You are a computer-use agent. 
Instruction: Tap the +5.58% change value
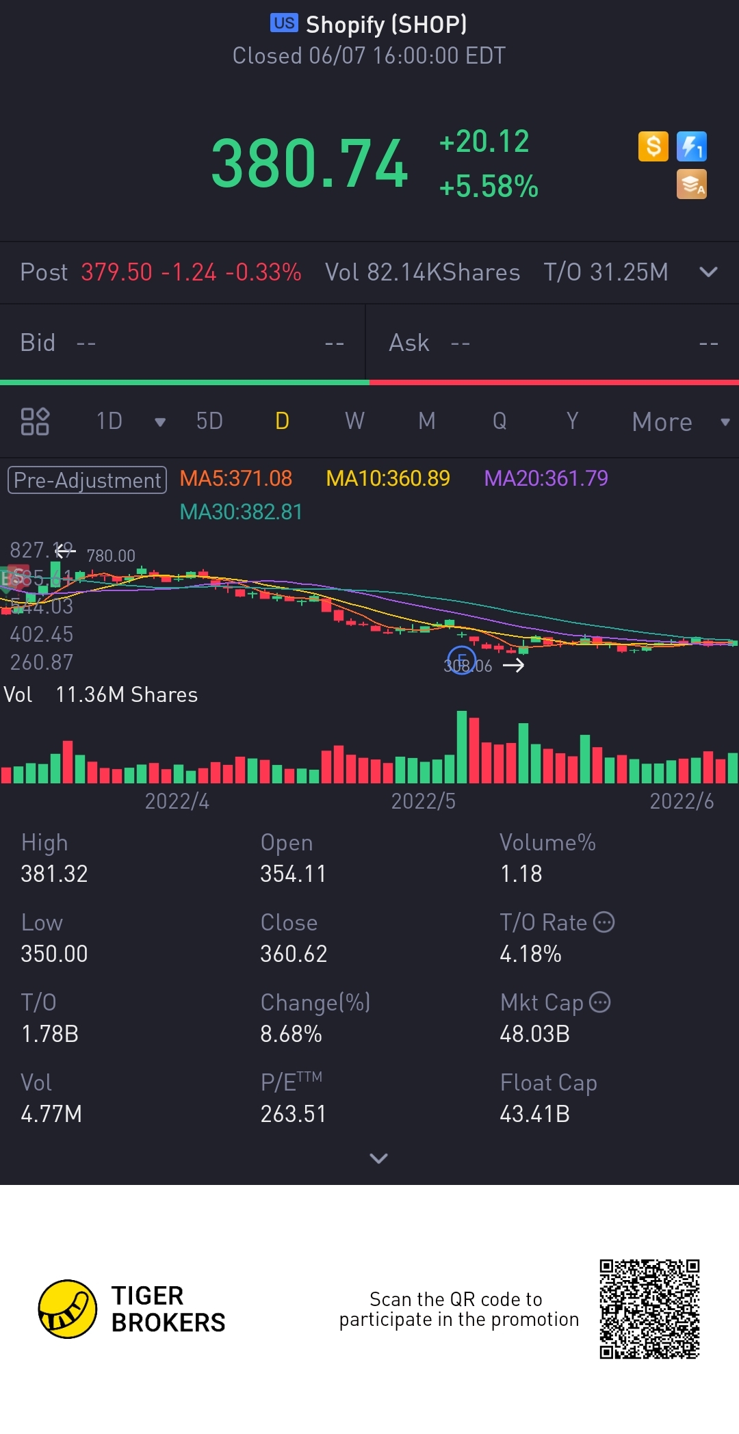click(489, 186)
